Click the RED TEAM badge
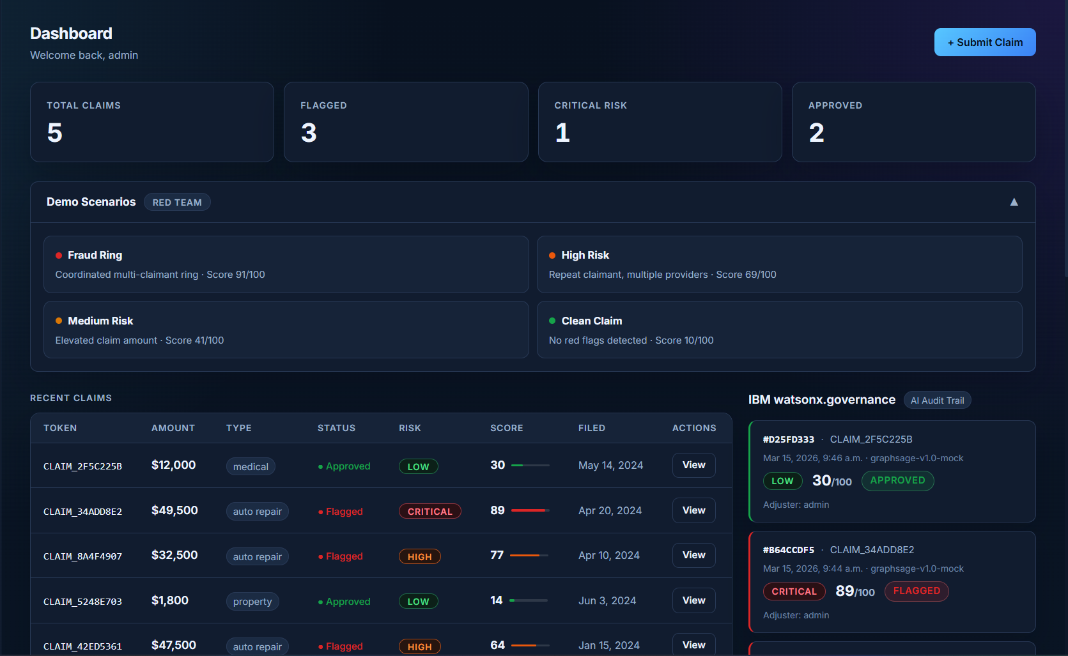Image resolution: width=1068 pixels, height=656 pixels. click(x=177, y=202)
